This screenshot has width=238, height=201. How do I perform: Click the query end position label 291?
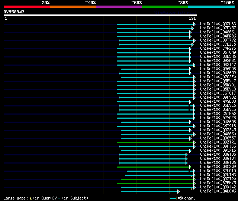point(192,18)
